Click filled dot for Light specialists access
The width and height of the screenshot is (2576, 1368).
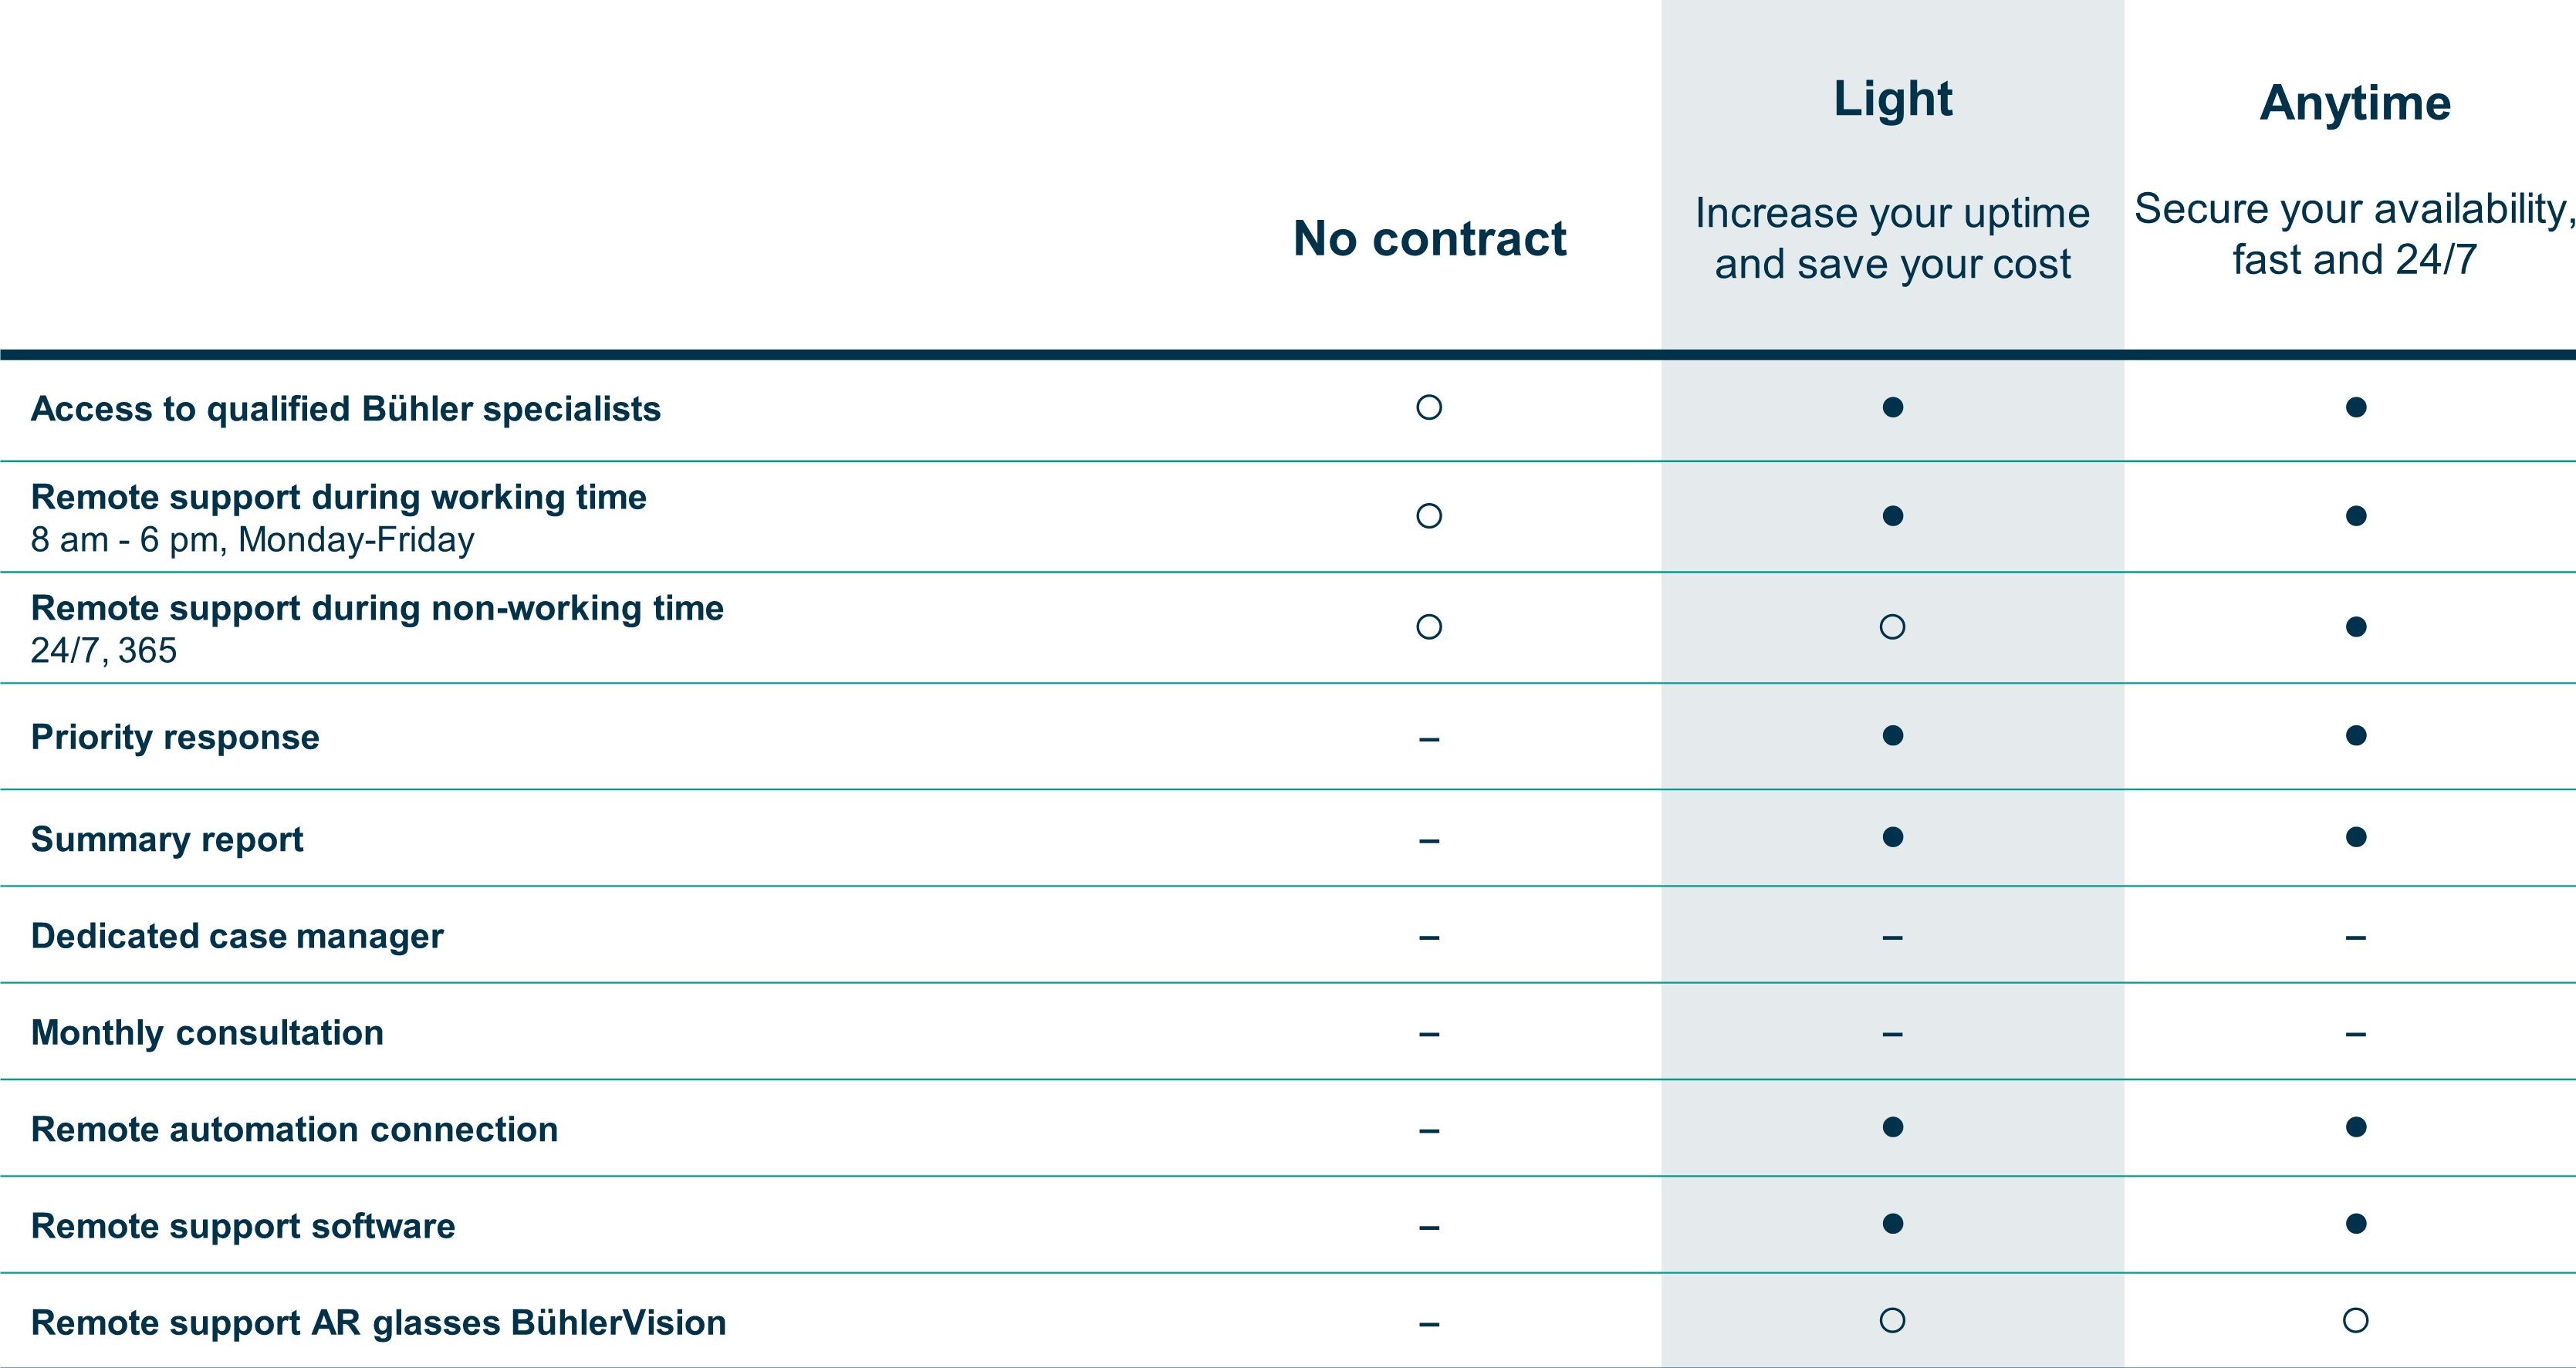[x=1892, y=407]
